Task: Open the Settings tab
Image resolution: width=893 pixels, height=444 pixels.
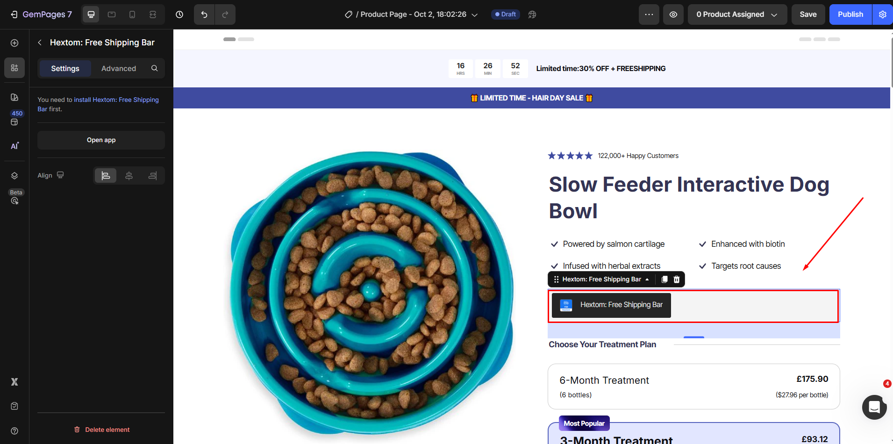Action: pos(65,68)
